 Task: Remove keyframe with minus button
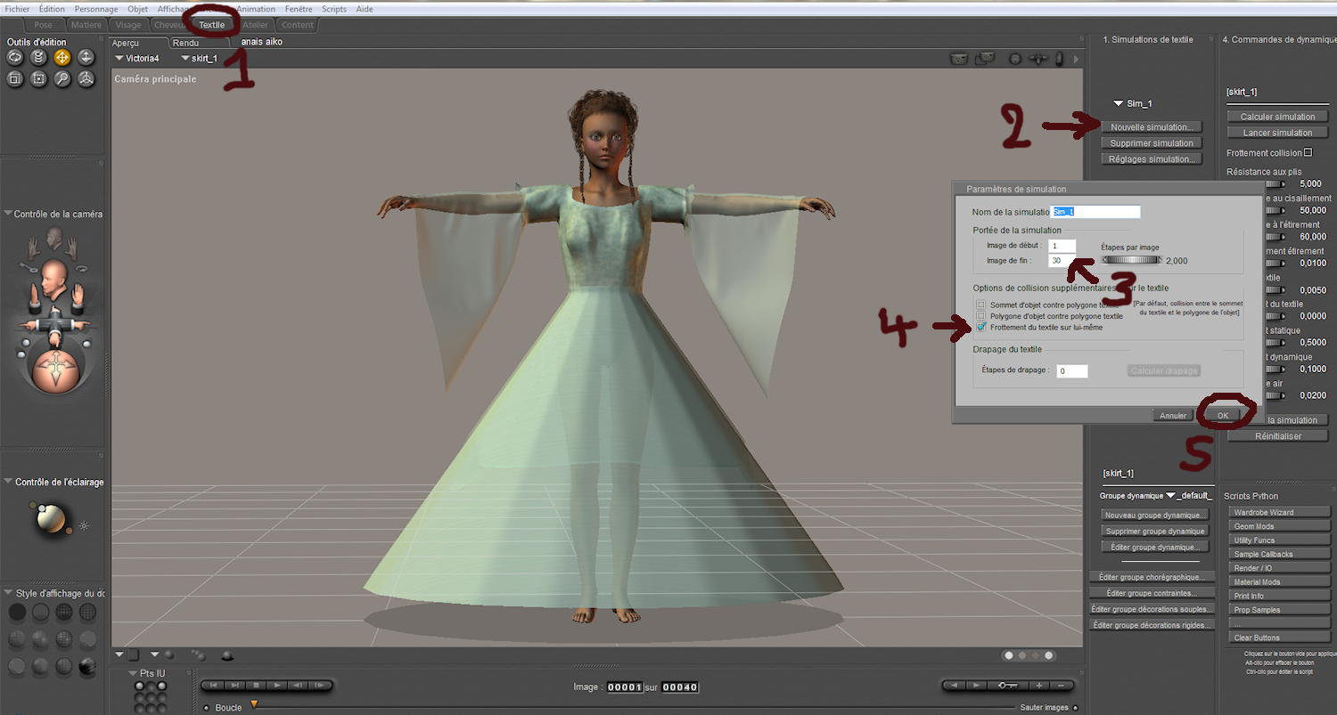[1062, 686]
